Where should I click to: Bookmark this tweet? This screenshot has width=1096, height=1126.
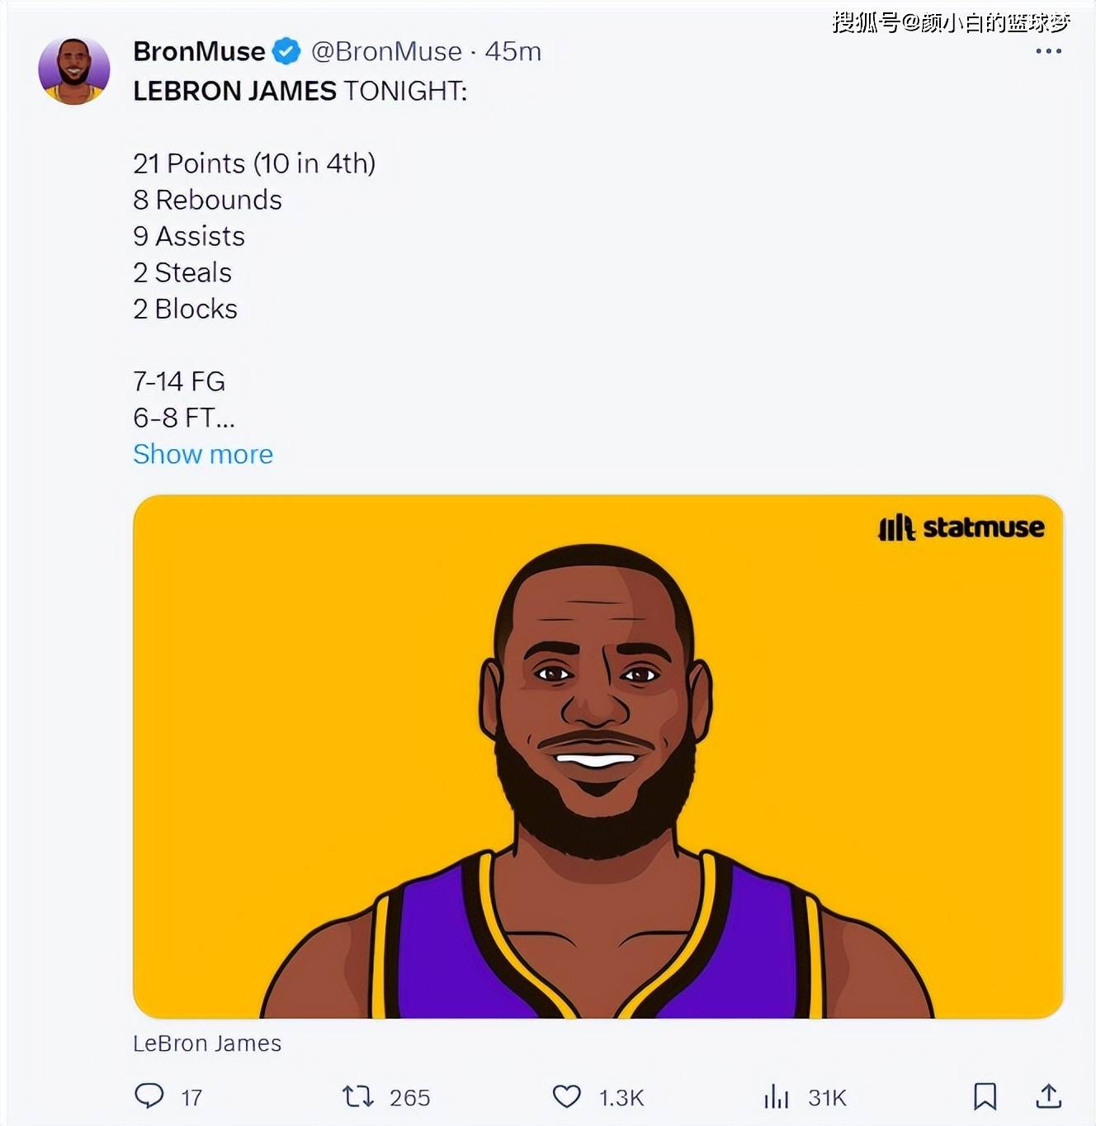click(985, 1096)
